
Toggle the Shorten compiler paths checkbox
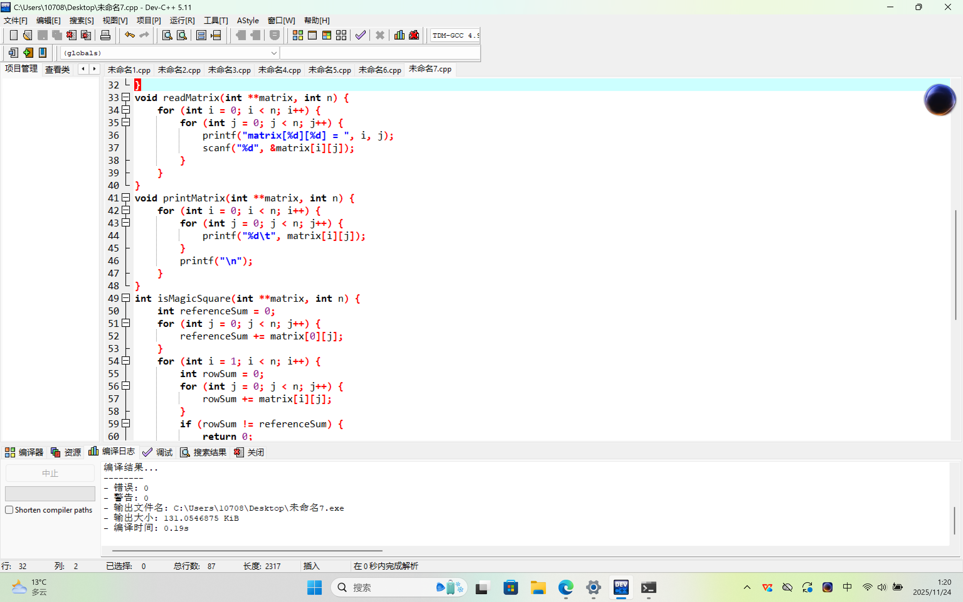pyautogui.click(x=9, y=510)
